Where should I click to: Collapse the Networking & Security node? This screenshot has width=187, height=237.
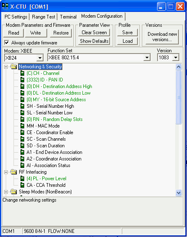click(6, 67)
